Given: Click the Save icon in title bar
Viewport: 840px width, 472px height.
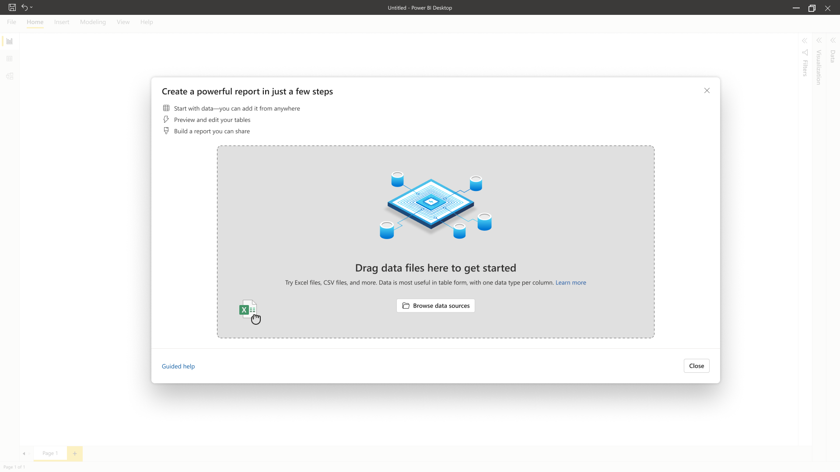Looking at the screenshot, I should pyautogui.click(x=12, y=7).
